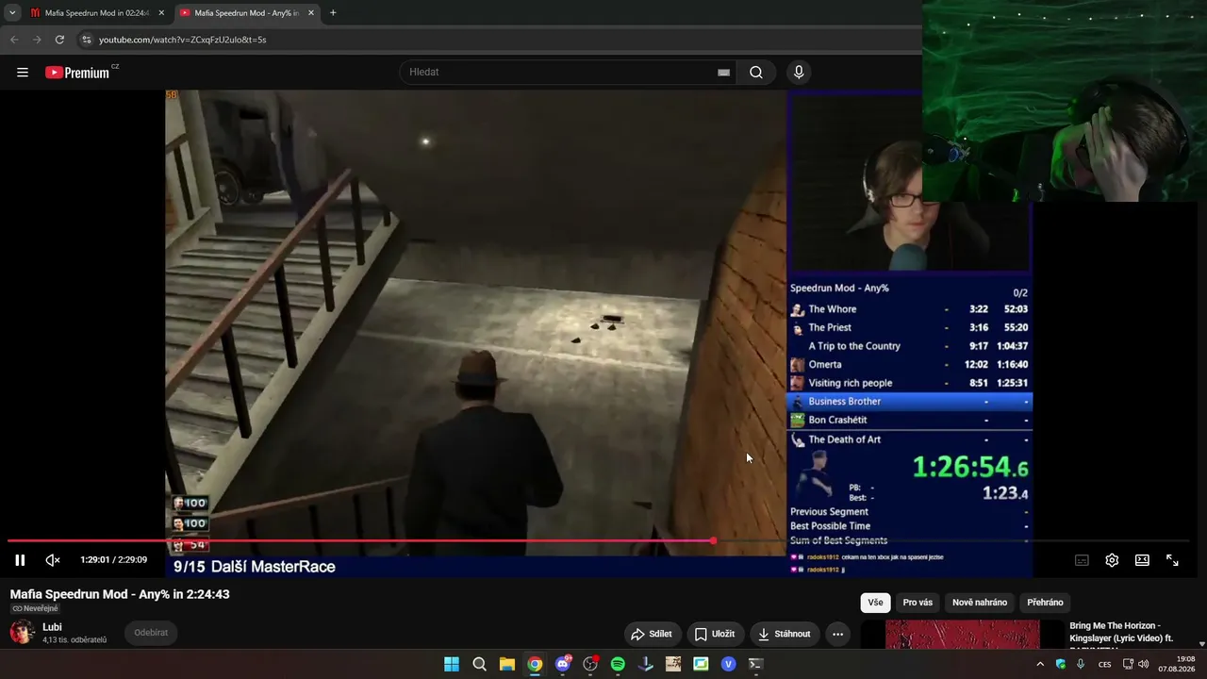Click the 1:29:01 / 2:29:09 time display
Image resolution: width=1207 pixels, height=679 pixels.
coord(114,560)
